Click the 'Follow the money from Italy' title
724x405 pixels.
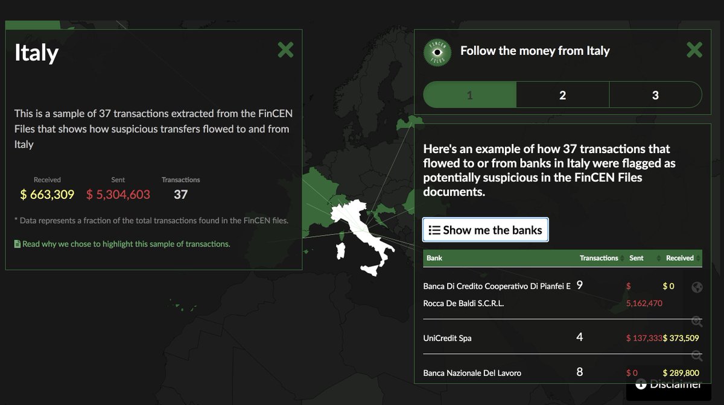pos(535,51)
